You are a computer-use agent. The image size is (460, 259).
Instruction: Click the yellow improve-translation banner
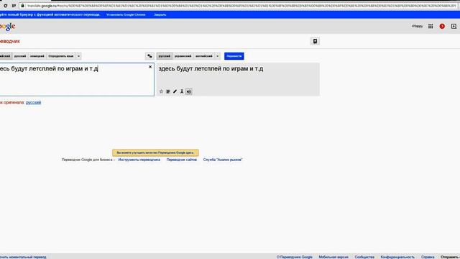(x=155, y=153)
